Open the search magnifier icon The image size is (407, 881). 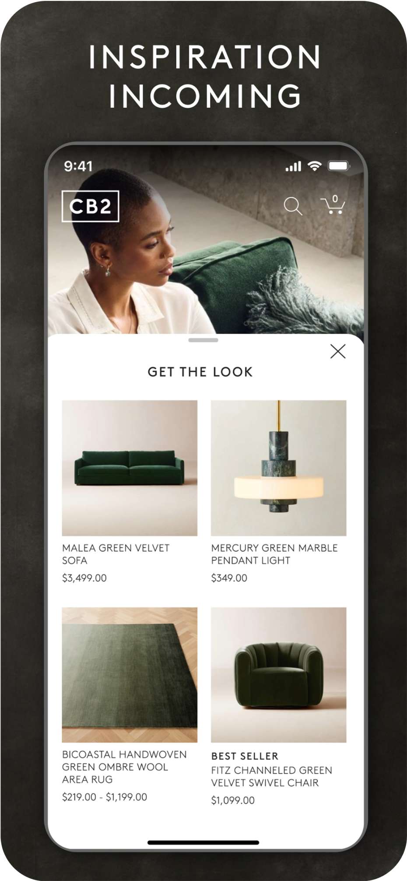(x=293, y=206)
